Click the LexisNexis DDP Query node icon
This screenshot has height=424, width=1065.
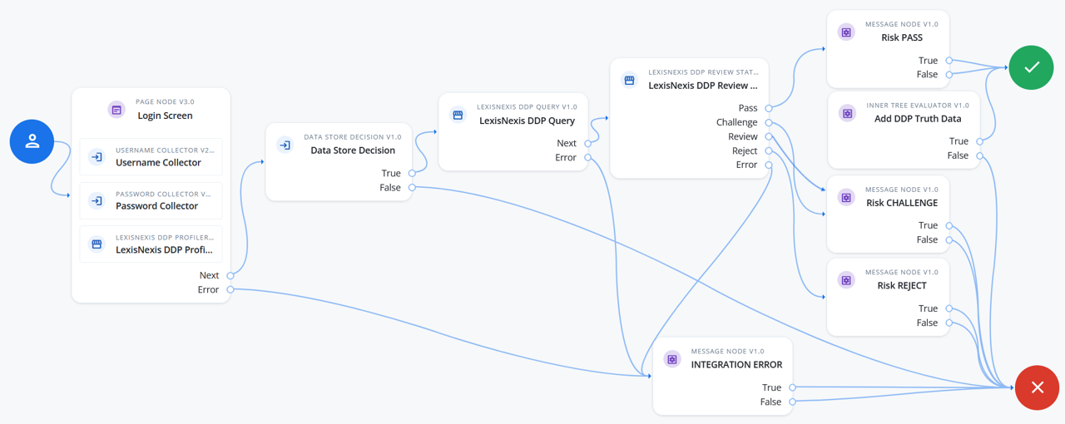click(458, 115)
